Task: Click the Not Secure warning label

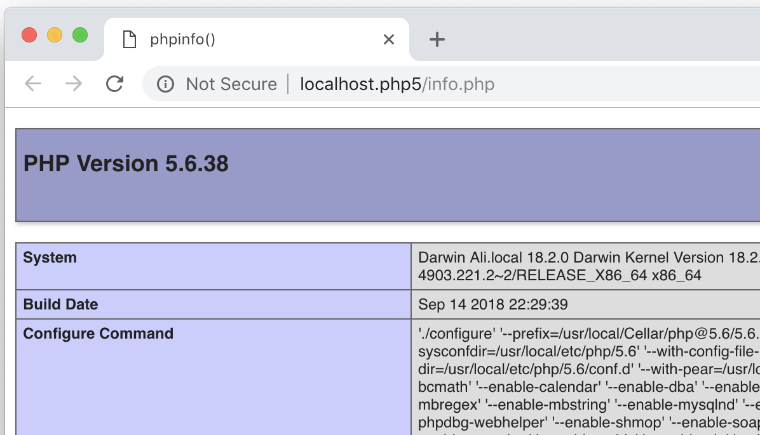Action: [231, 84]
